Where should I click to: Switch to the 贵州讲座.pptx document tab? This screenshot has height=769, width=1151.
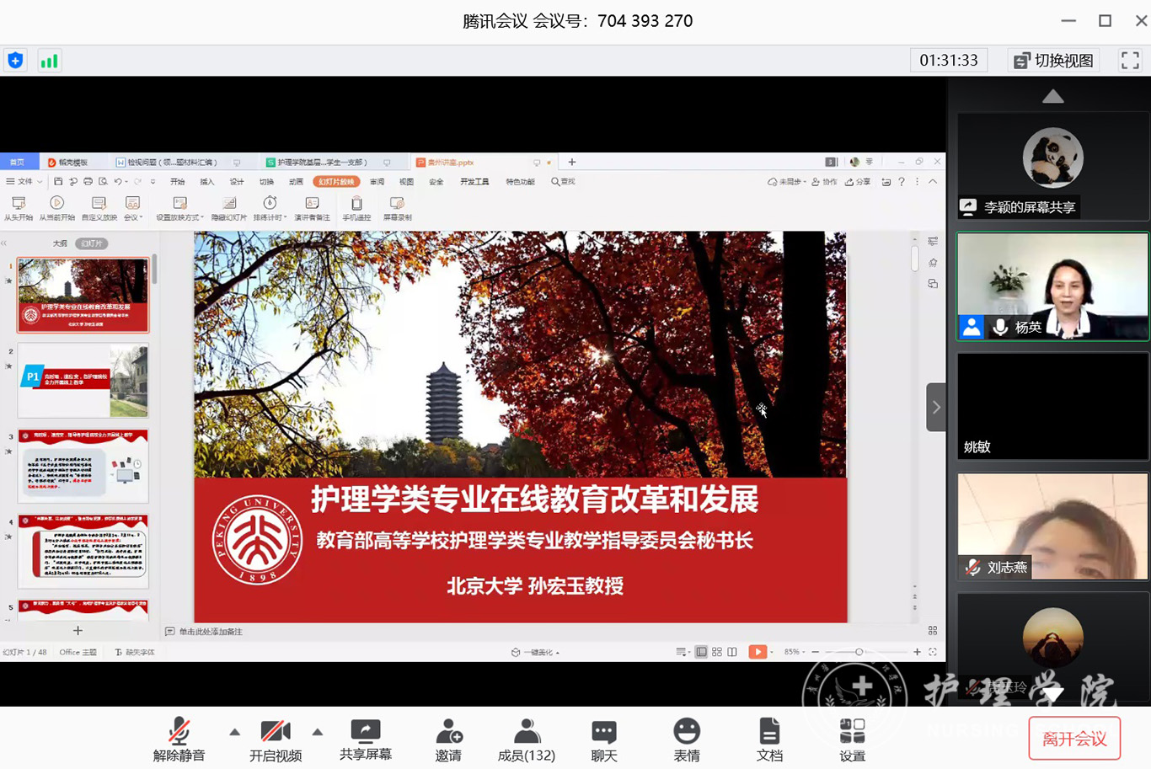click(x=451, y=163)
